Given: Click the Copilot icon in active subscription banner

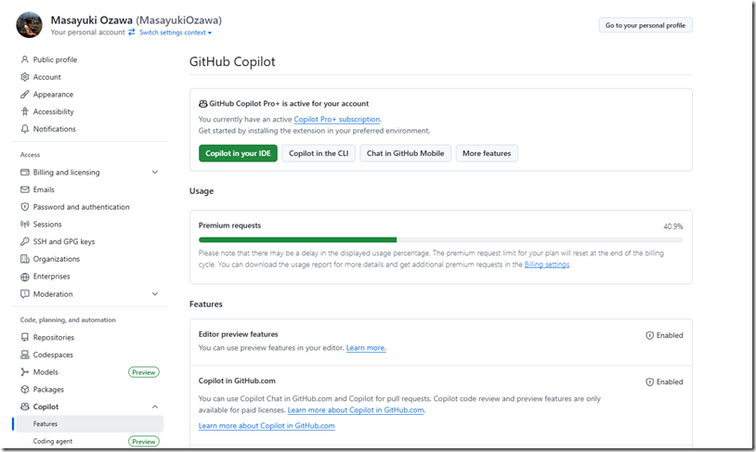Looking at the screenshot, I should tap(203, 104).
